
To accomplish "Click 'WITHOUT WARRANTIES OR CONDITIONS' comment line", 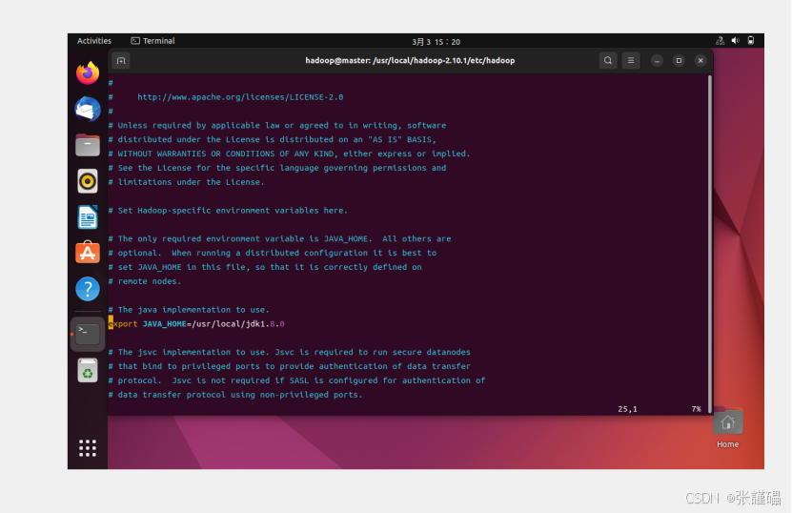I will [290, 154].
